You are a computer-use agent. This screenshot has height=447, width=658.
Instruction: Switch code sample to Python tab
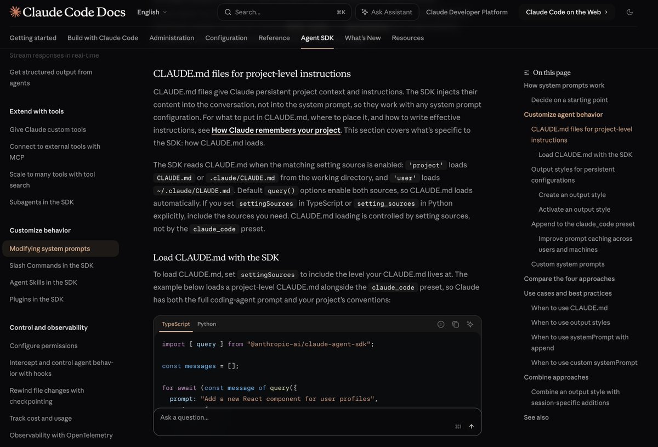point(207,324)
